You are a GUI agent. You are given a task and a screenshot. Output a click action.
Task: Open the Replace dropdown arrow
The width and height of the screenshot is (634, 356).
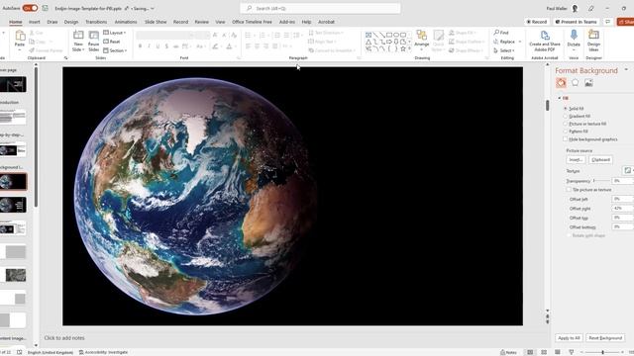pyautogui.click(x=520, y=42)
